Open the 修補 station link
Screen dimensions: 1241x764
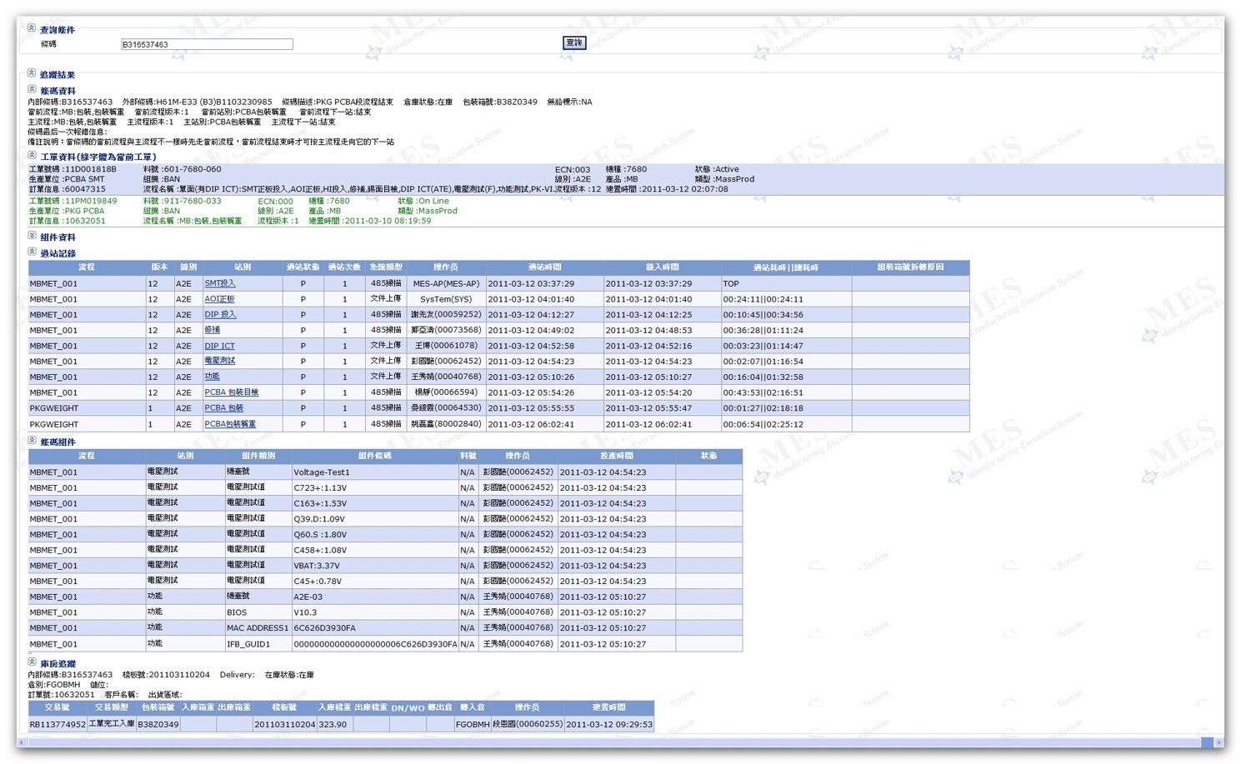click(x=213, y=330)
